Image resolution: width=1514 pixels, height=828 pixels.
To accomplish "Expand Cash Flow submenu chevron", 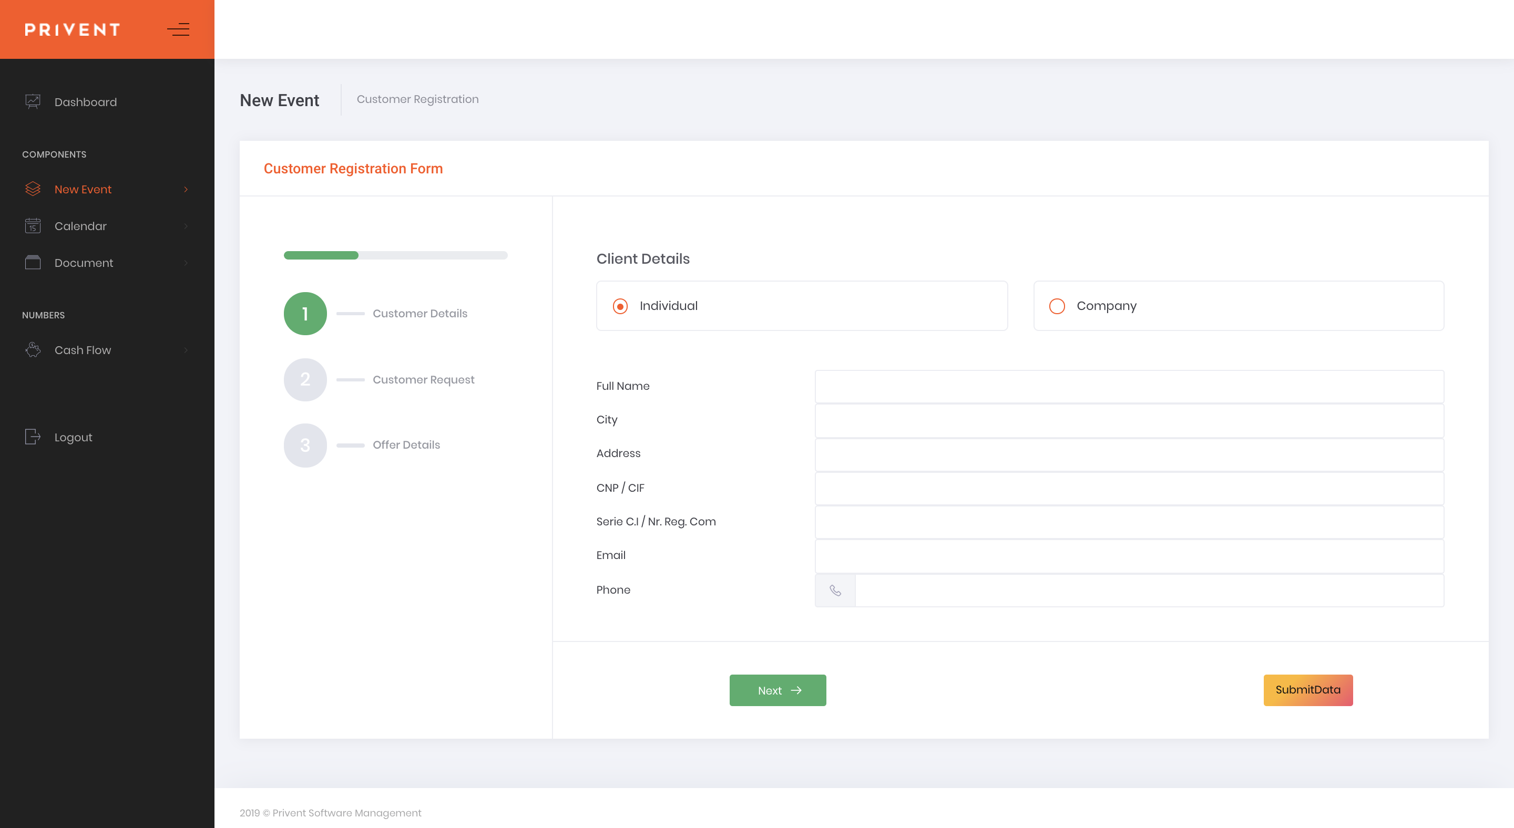I will (x=186, y=350).
